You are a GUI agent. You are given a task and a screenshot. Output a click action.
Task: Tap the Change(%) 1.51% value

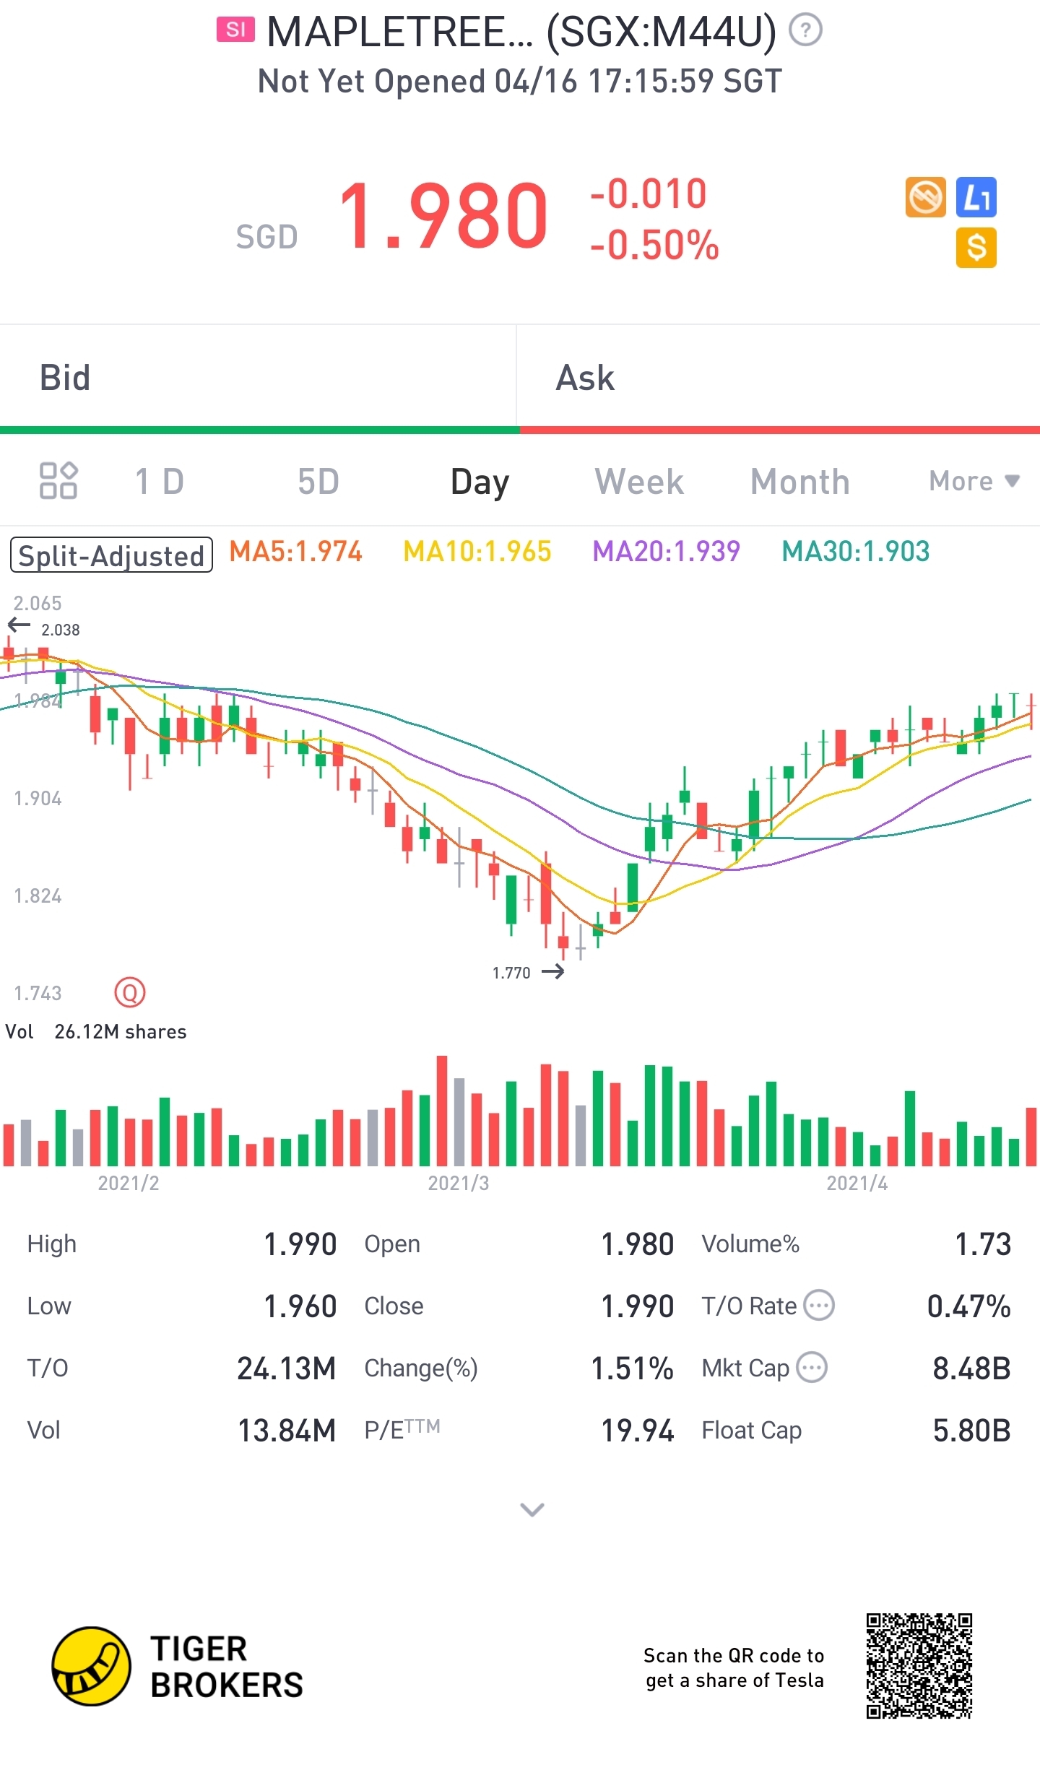coord(633,1368)
